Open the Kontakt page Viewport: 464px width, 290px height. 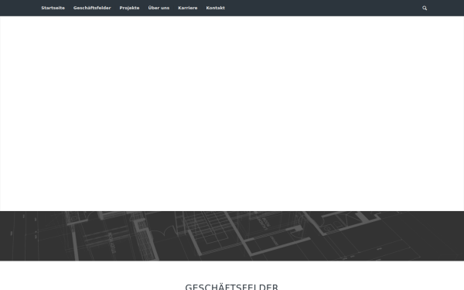(x=216, y=8)
